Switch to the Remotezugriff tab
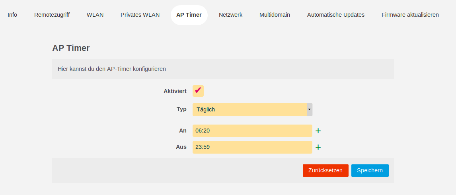Viewport: 456px width, 195px height. pos(52,15)
